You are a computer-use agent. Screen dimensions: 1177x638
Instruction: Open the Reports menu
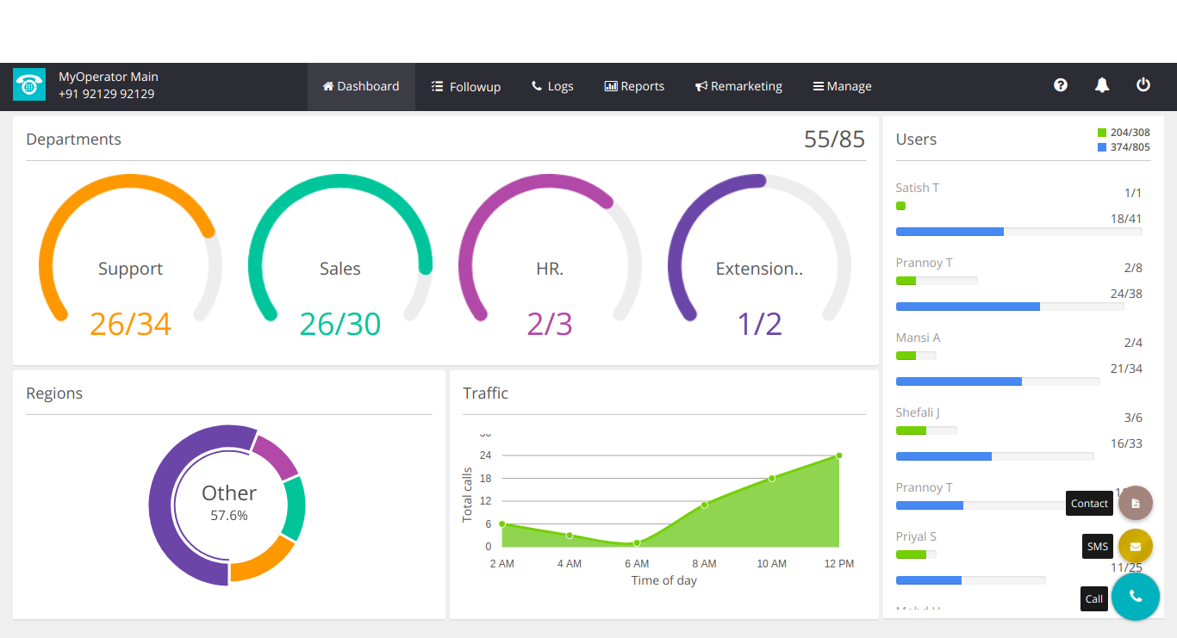634,86
